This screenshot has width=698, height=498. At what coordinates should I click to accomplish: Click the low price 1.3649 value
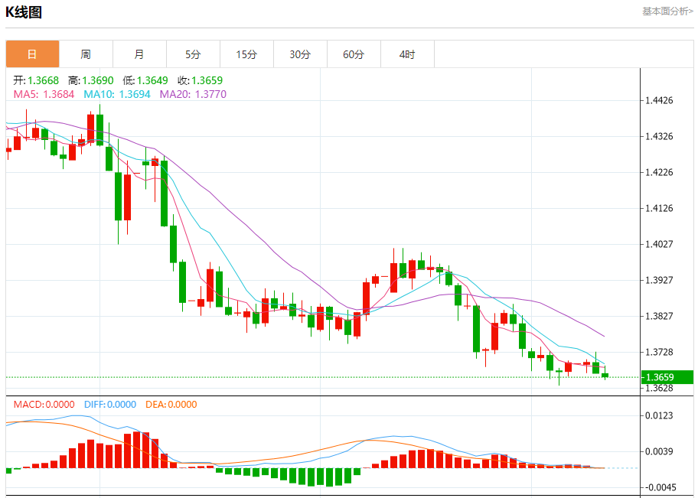point(152,80)
